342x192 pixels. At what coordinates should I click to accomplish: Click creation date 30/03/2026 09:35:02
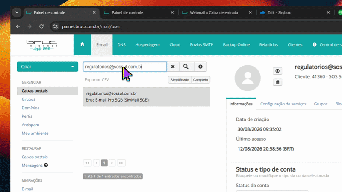[259, 129]
